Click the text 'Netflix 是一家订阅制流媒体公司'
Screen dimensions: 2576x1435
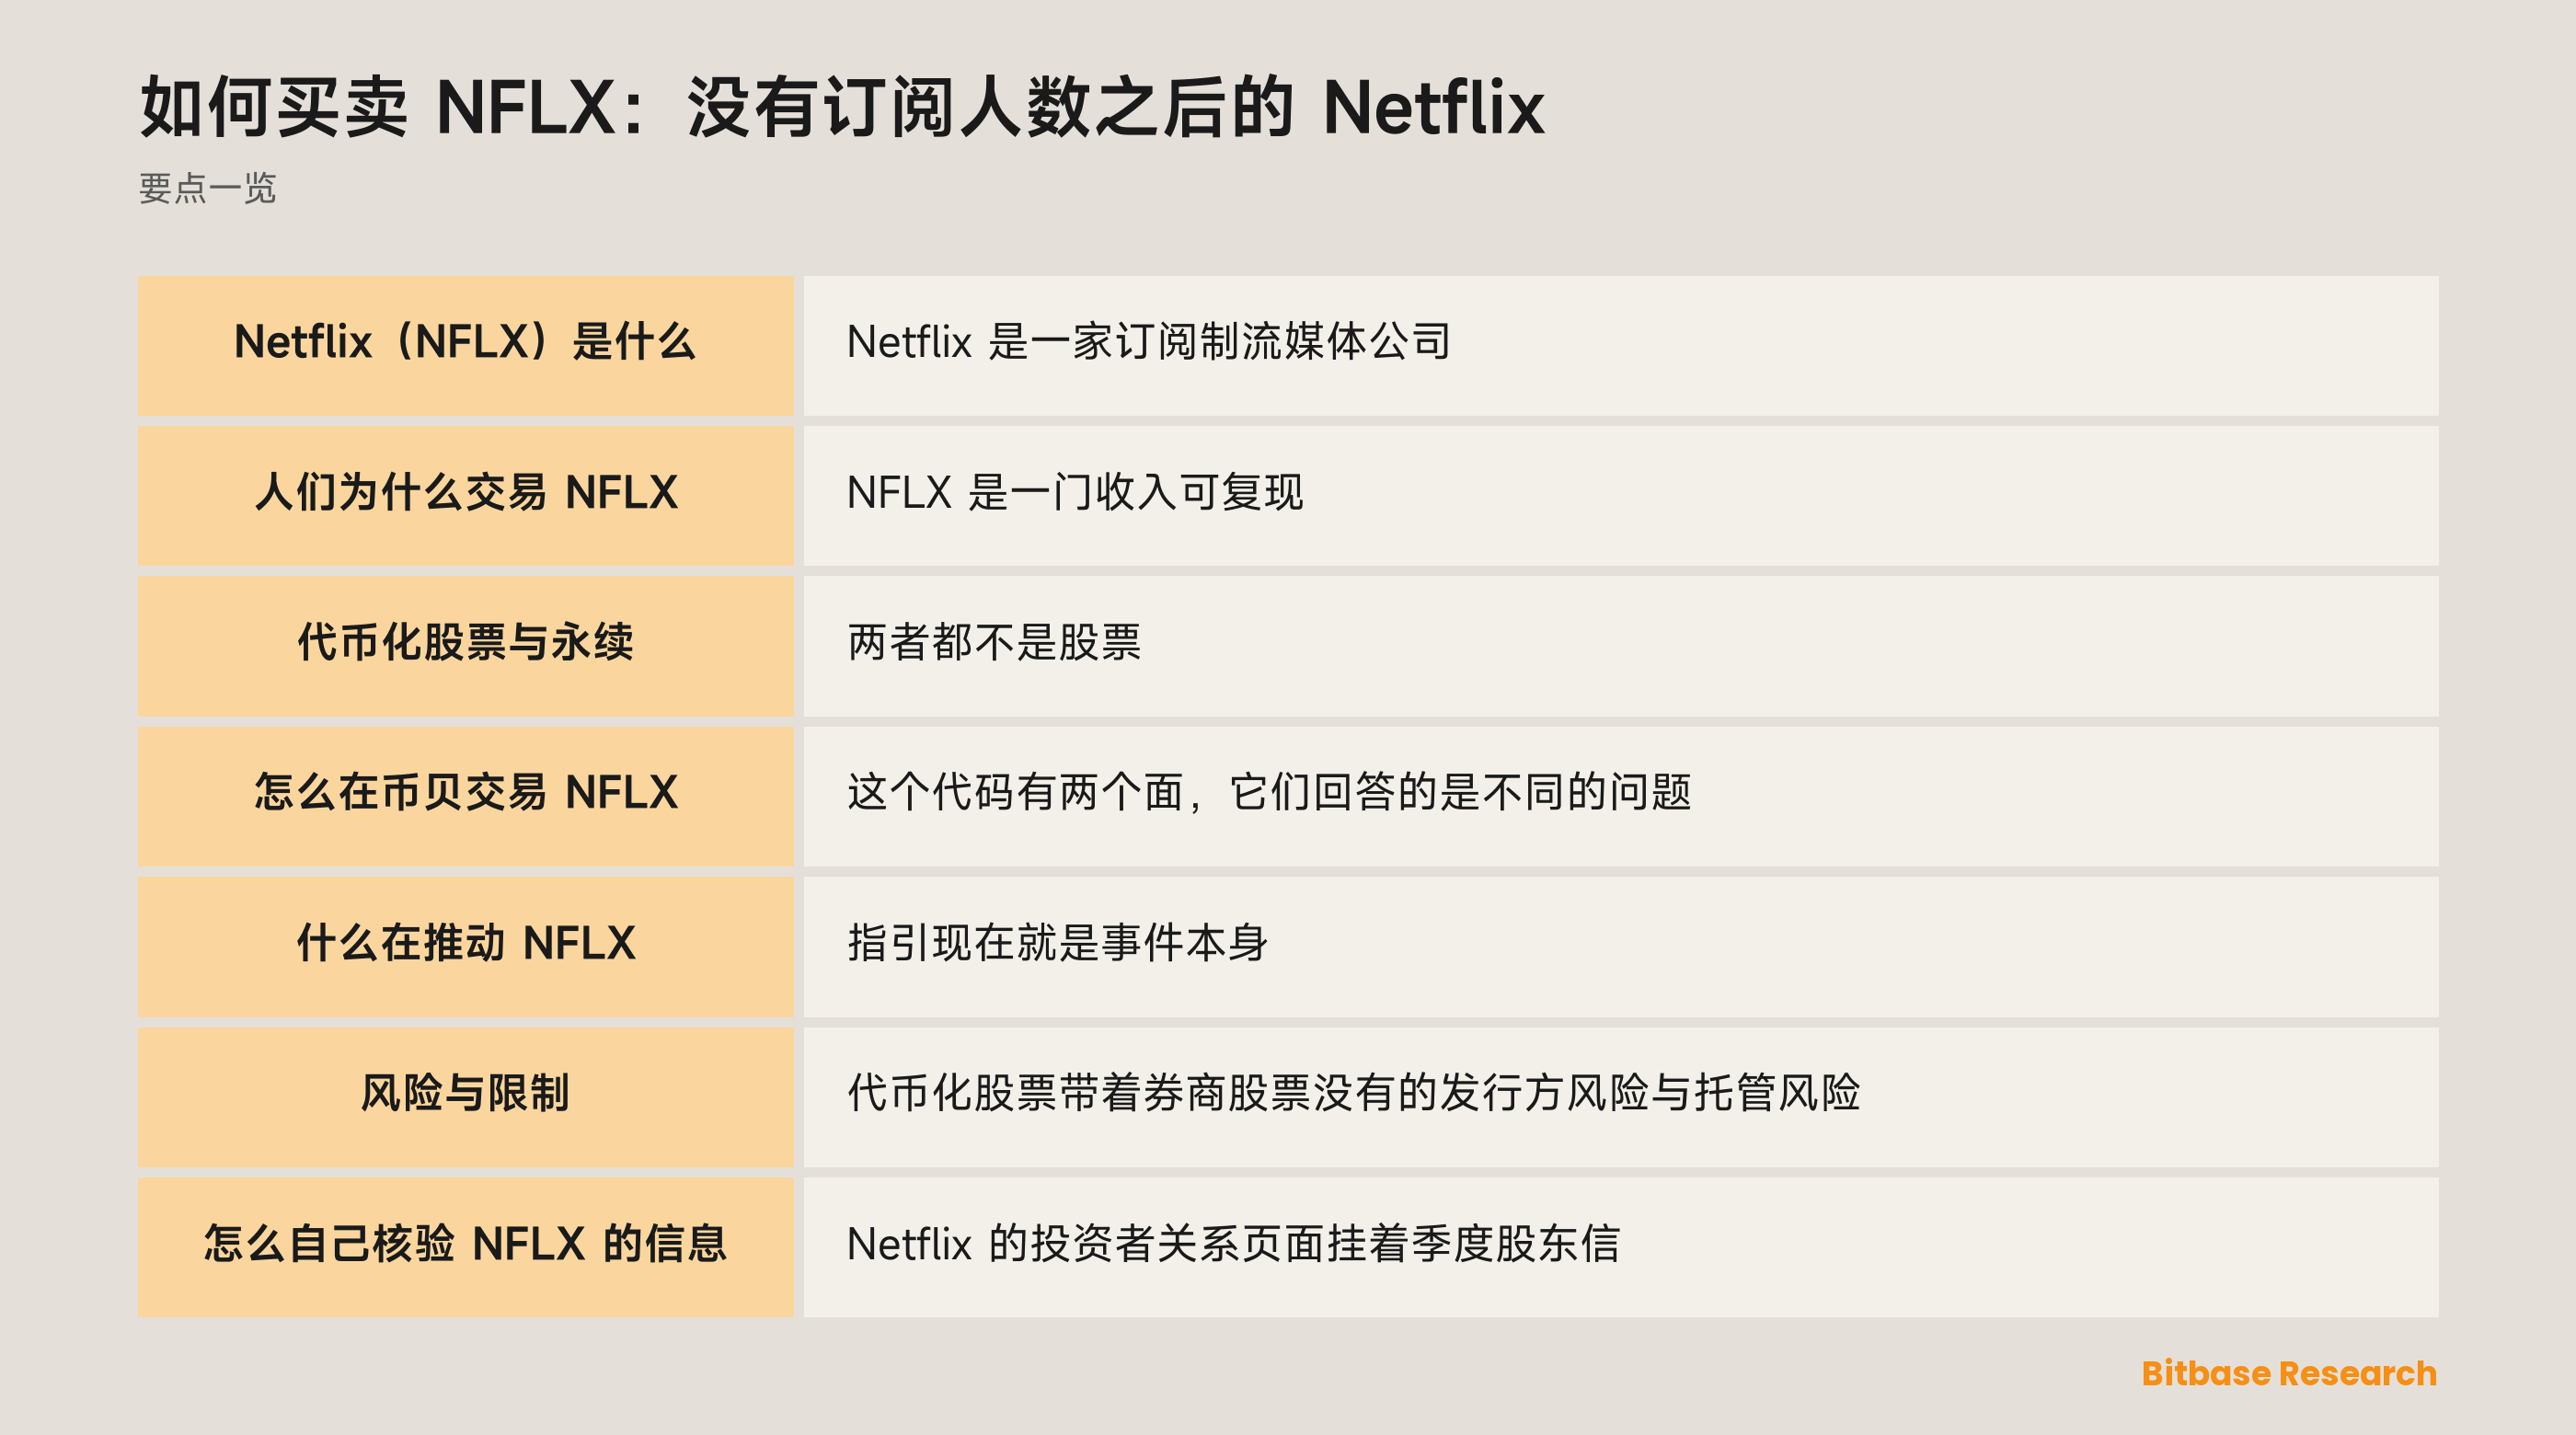click(x=1148, y=342)
